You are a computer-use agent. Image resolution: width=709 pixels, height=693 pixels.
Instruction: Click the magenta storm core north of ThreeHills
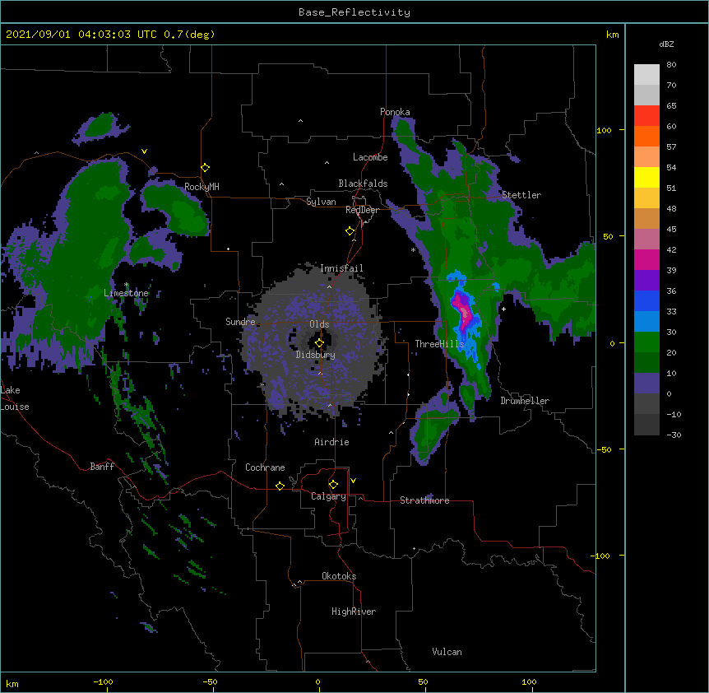(x=463, y=309)
